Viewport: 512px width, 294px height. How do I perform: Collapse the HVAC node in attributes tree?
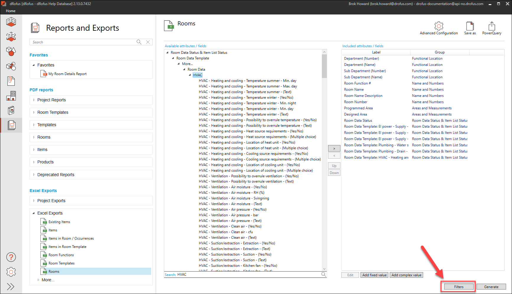coord(190,75)
